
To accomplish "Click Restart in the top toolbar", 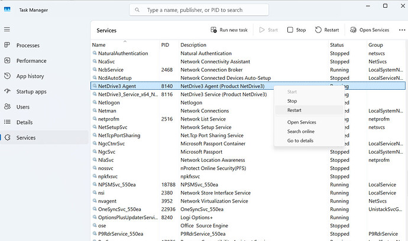I will pos(326,30).
